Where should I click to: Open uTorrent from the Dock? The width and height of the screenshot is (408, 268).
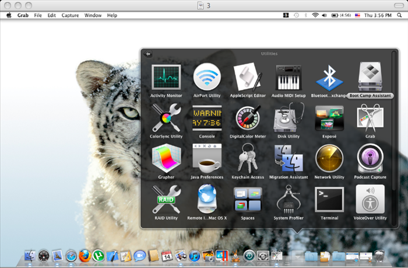pos(99,256)
